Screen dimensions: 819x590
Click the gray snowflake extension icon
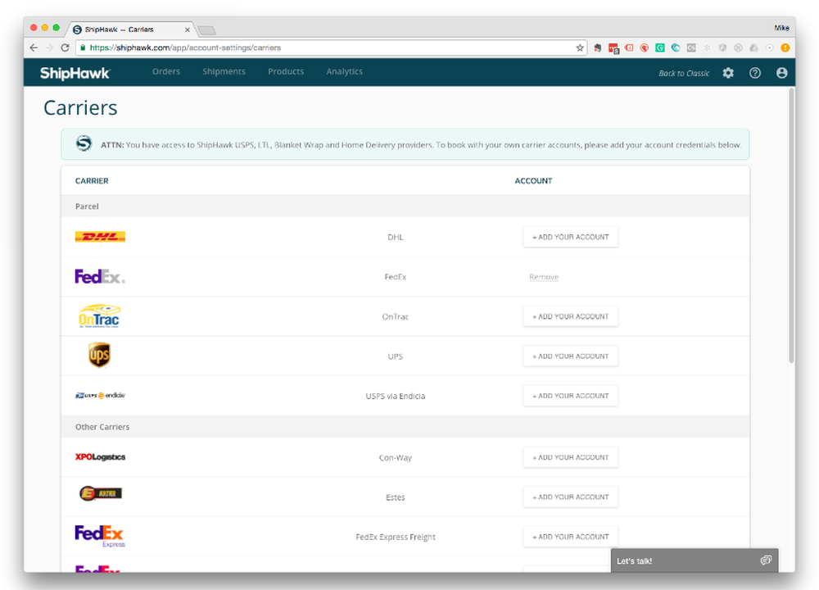click(707, 48)
